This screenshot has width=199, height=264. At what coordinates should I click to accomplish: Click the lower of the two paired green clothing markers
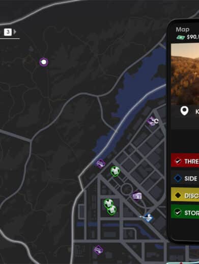click(x=111, y=210)
